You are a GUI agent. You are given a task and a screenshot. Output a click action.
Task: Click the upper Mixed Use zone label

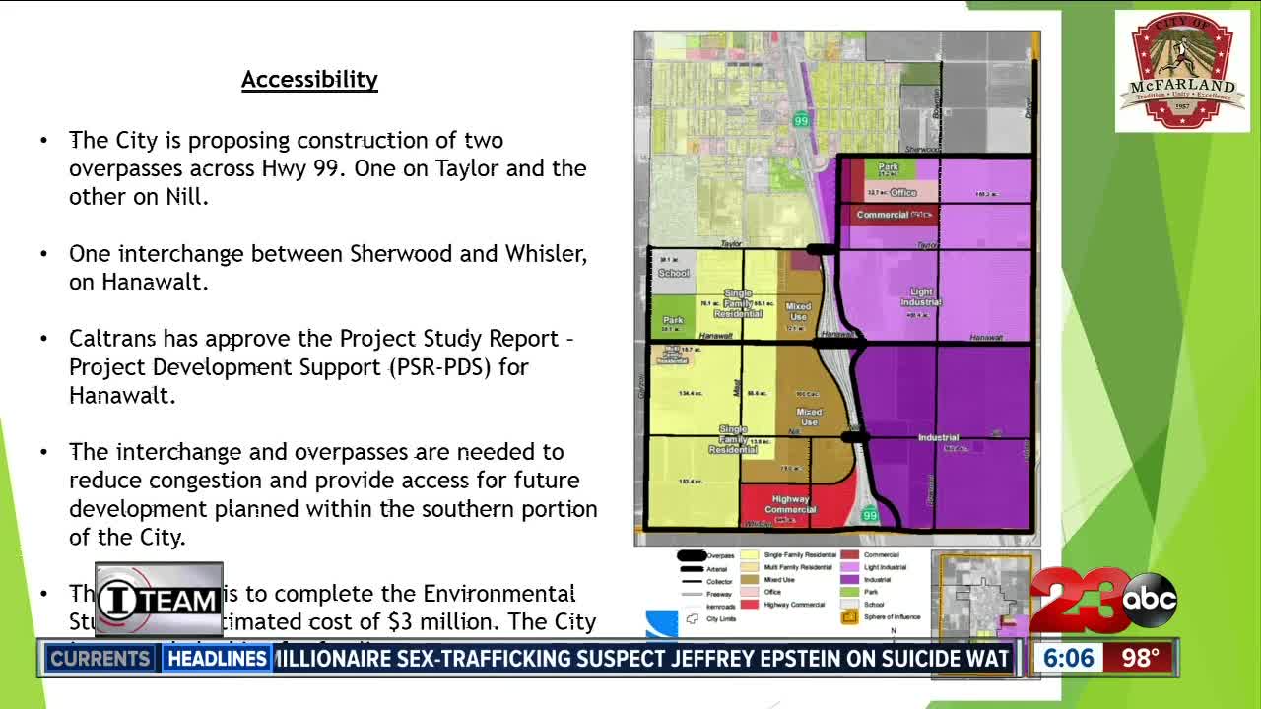click(x=798, y=312)
